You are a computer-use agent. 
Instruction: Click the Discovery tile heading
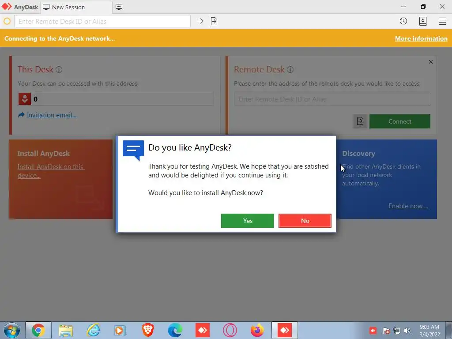[x=358, y=154]
